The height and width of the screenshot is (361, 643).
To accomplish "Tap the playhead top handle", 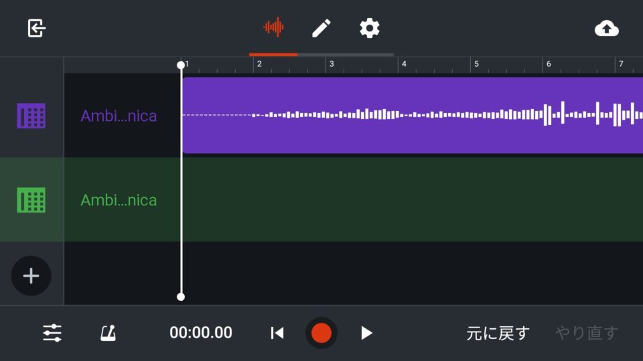I will point(181,65).
